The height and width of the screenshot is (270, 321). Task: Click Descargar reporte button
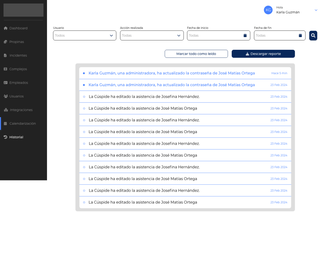point(263,54)
